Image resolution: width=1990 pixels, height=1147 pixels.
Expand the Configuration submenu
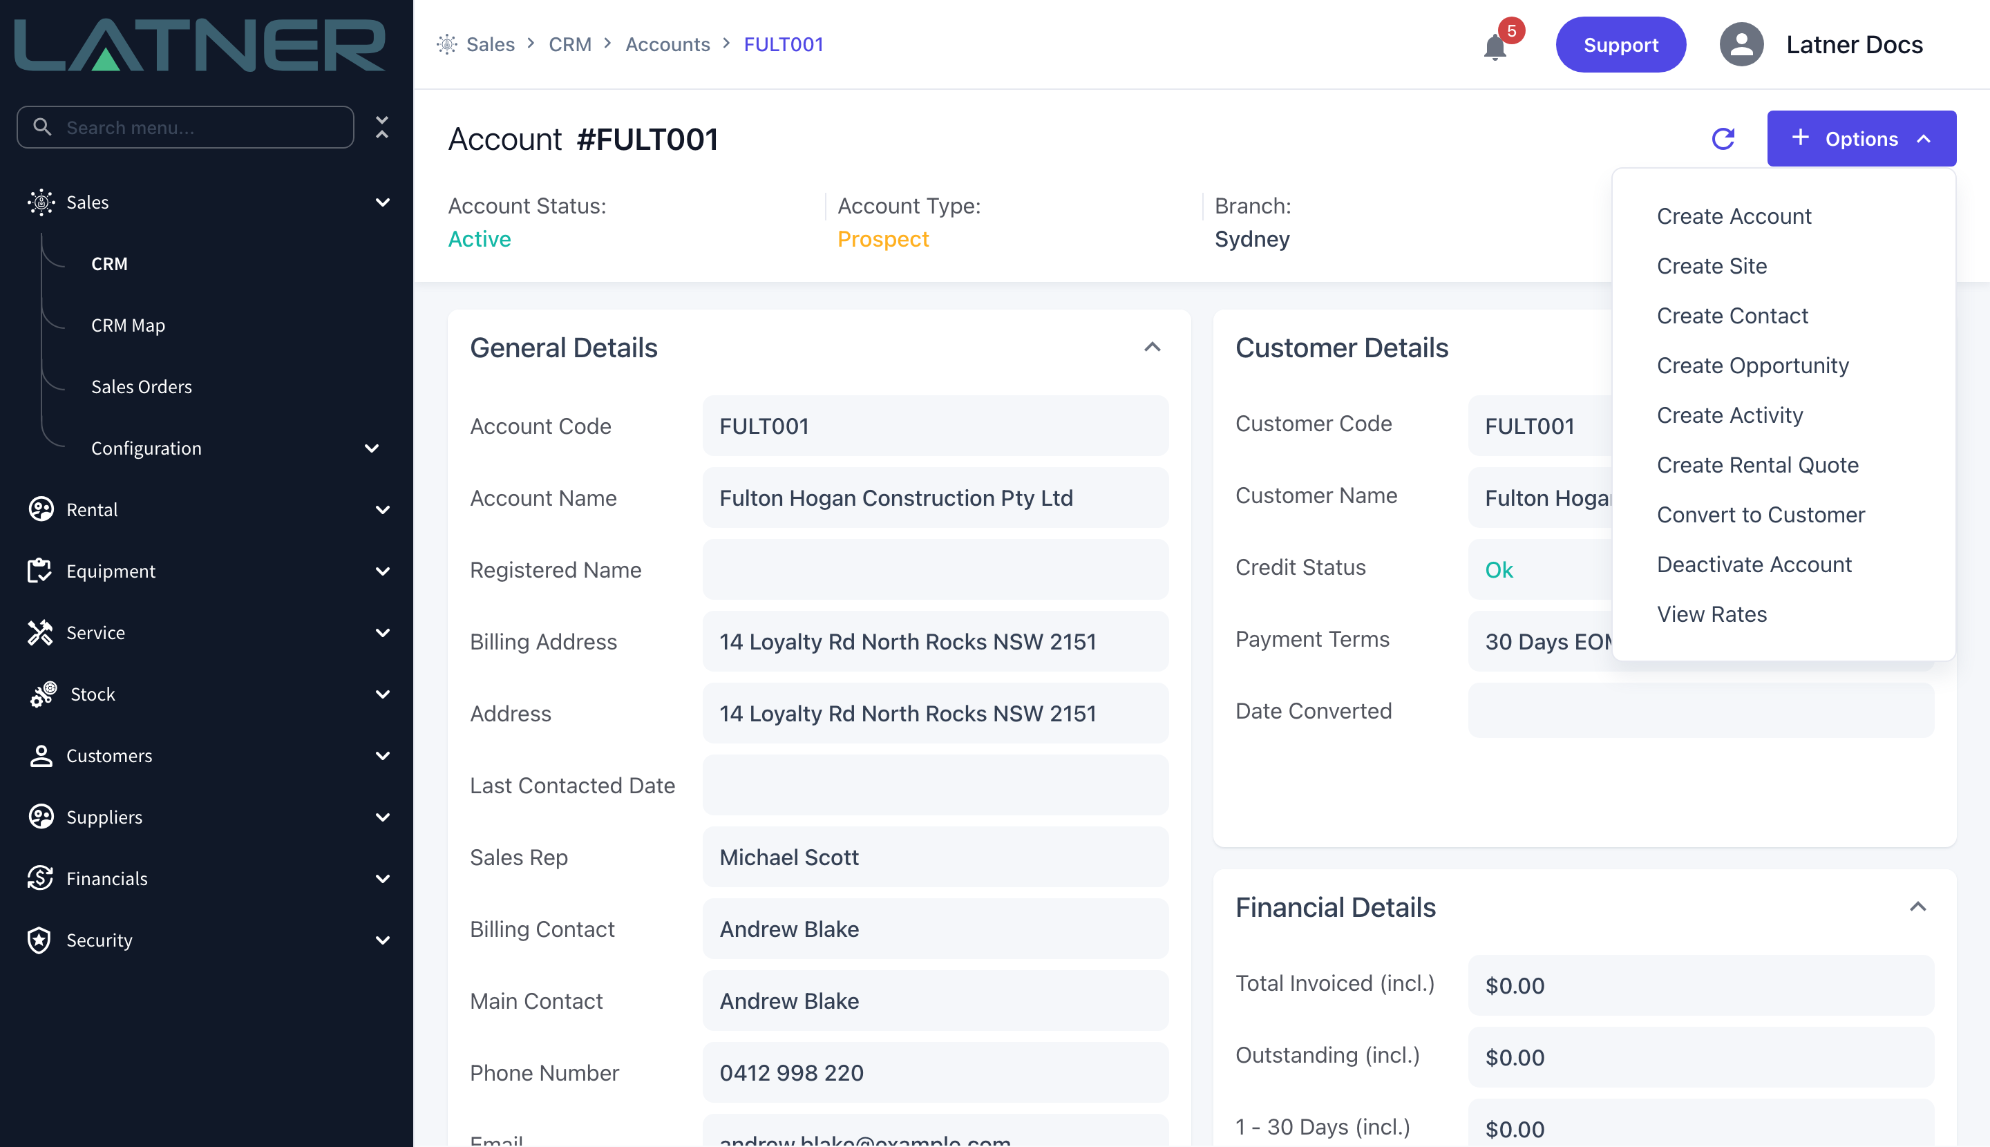372,448
